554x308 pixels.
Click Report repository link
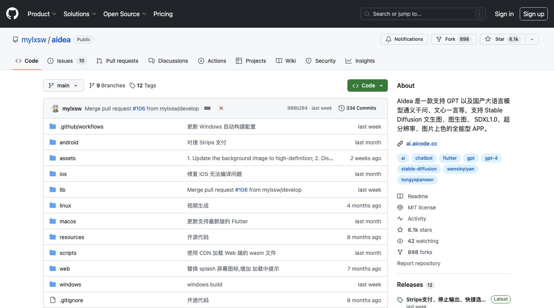419,263
